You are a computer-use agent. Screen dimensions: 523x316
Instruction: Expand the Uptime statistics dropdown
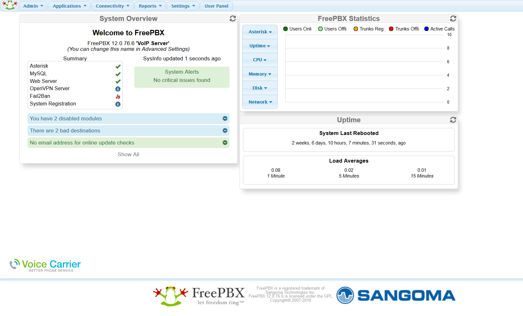pos(260,46)
